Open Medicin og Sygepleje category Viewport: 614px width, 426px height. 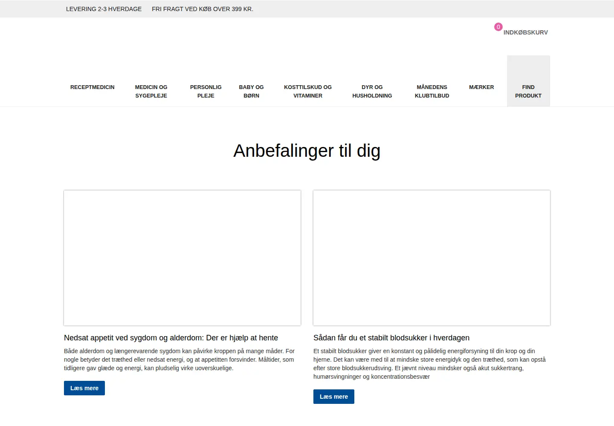coord(151,92)
